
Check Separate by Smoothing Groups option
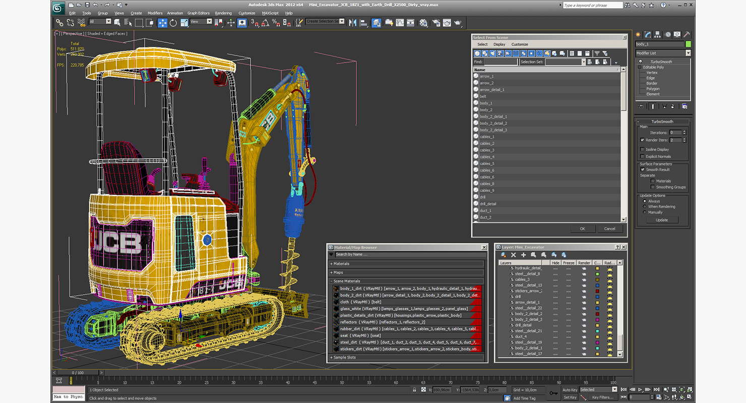[x=653, y=187]
